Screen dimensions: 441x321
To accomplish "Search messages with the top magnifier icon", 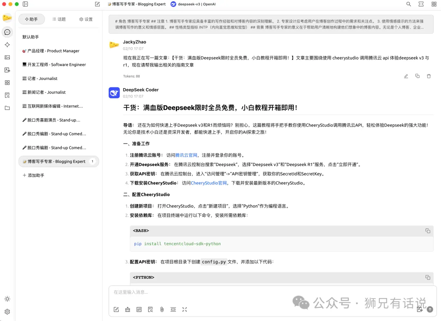I will [409, 4].
